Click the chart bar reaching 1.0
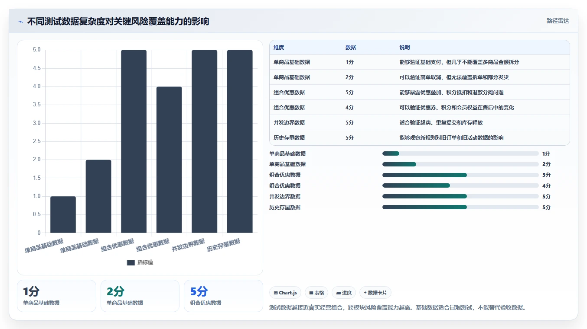 [63, 214]
